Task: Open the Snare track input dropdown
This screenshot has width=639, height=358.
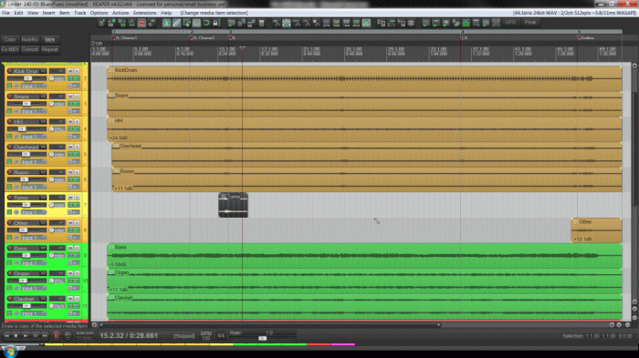Action: pyautogui.click(x=34, y=111)
